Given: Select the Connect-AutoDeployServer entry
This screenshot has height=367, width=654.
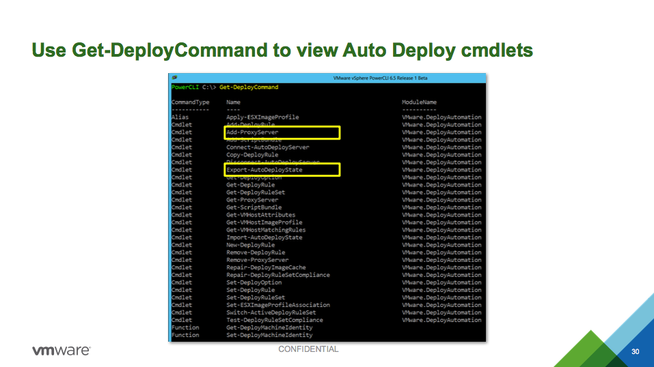Looking at the screenshot, I should 268,147.
